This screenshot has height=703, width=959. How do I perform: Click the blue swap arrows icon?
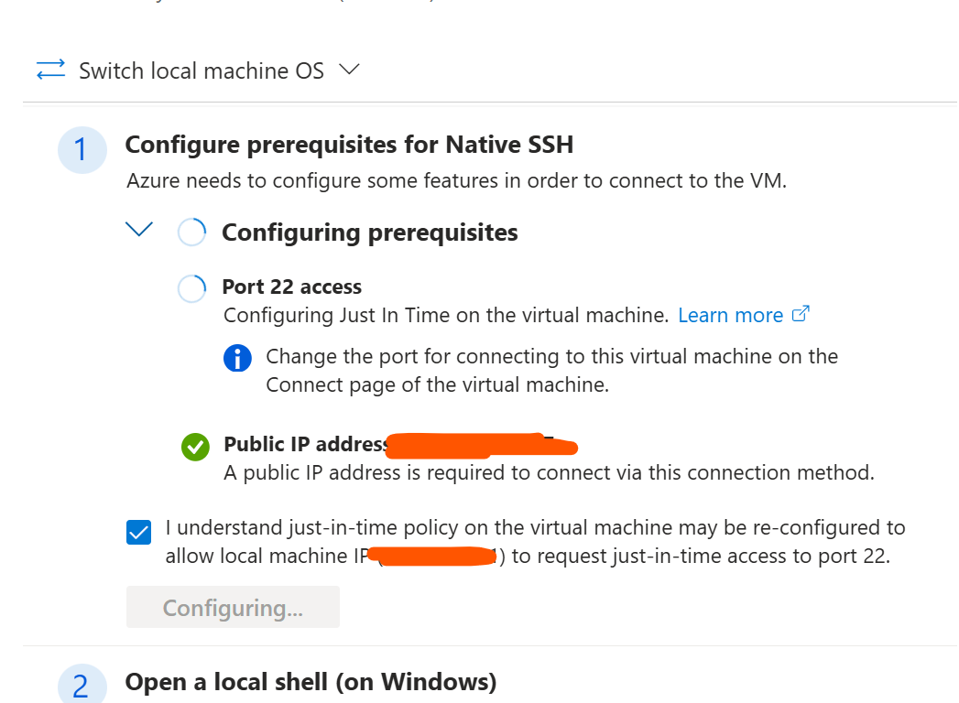51,70
